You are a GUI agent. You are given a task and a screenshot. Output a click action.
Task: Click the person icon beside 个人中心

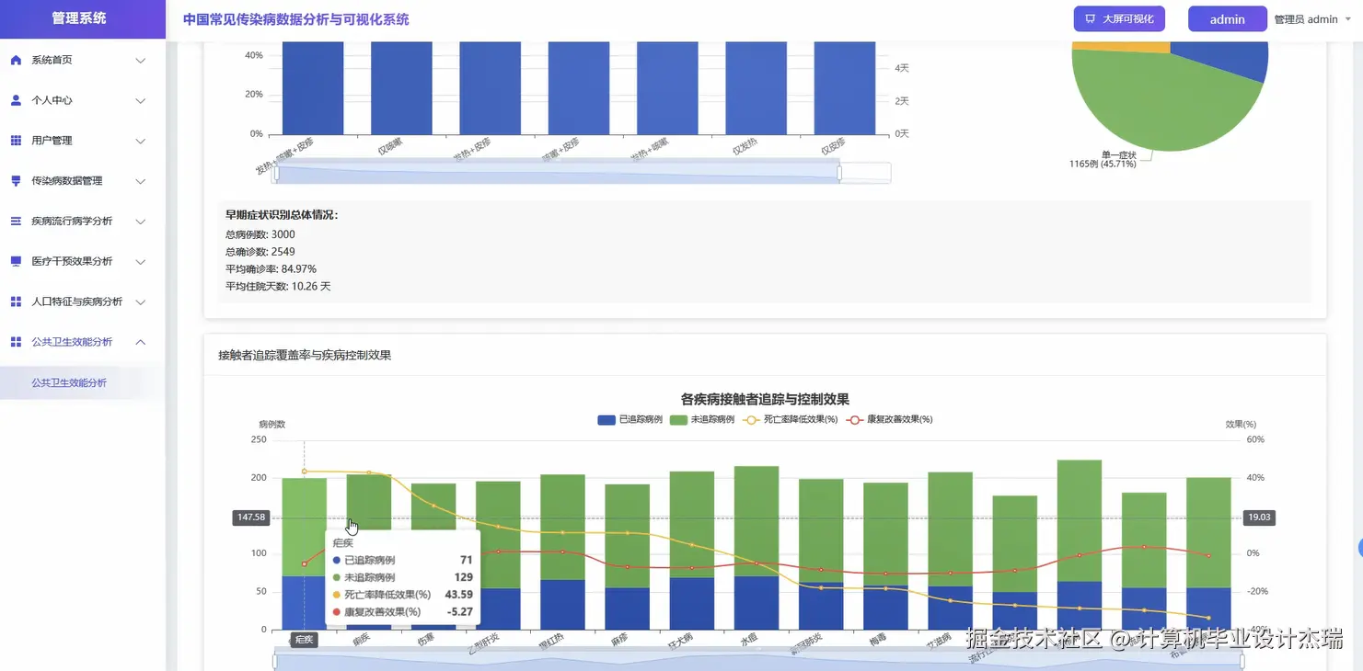(x=16, y=100)
